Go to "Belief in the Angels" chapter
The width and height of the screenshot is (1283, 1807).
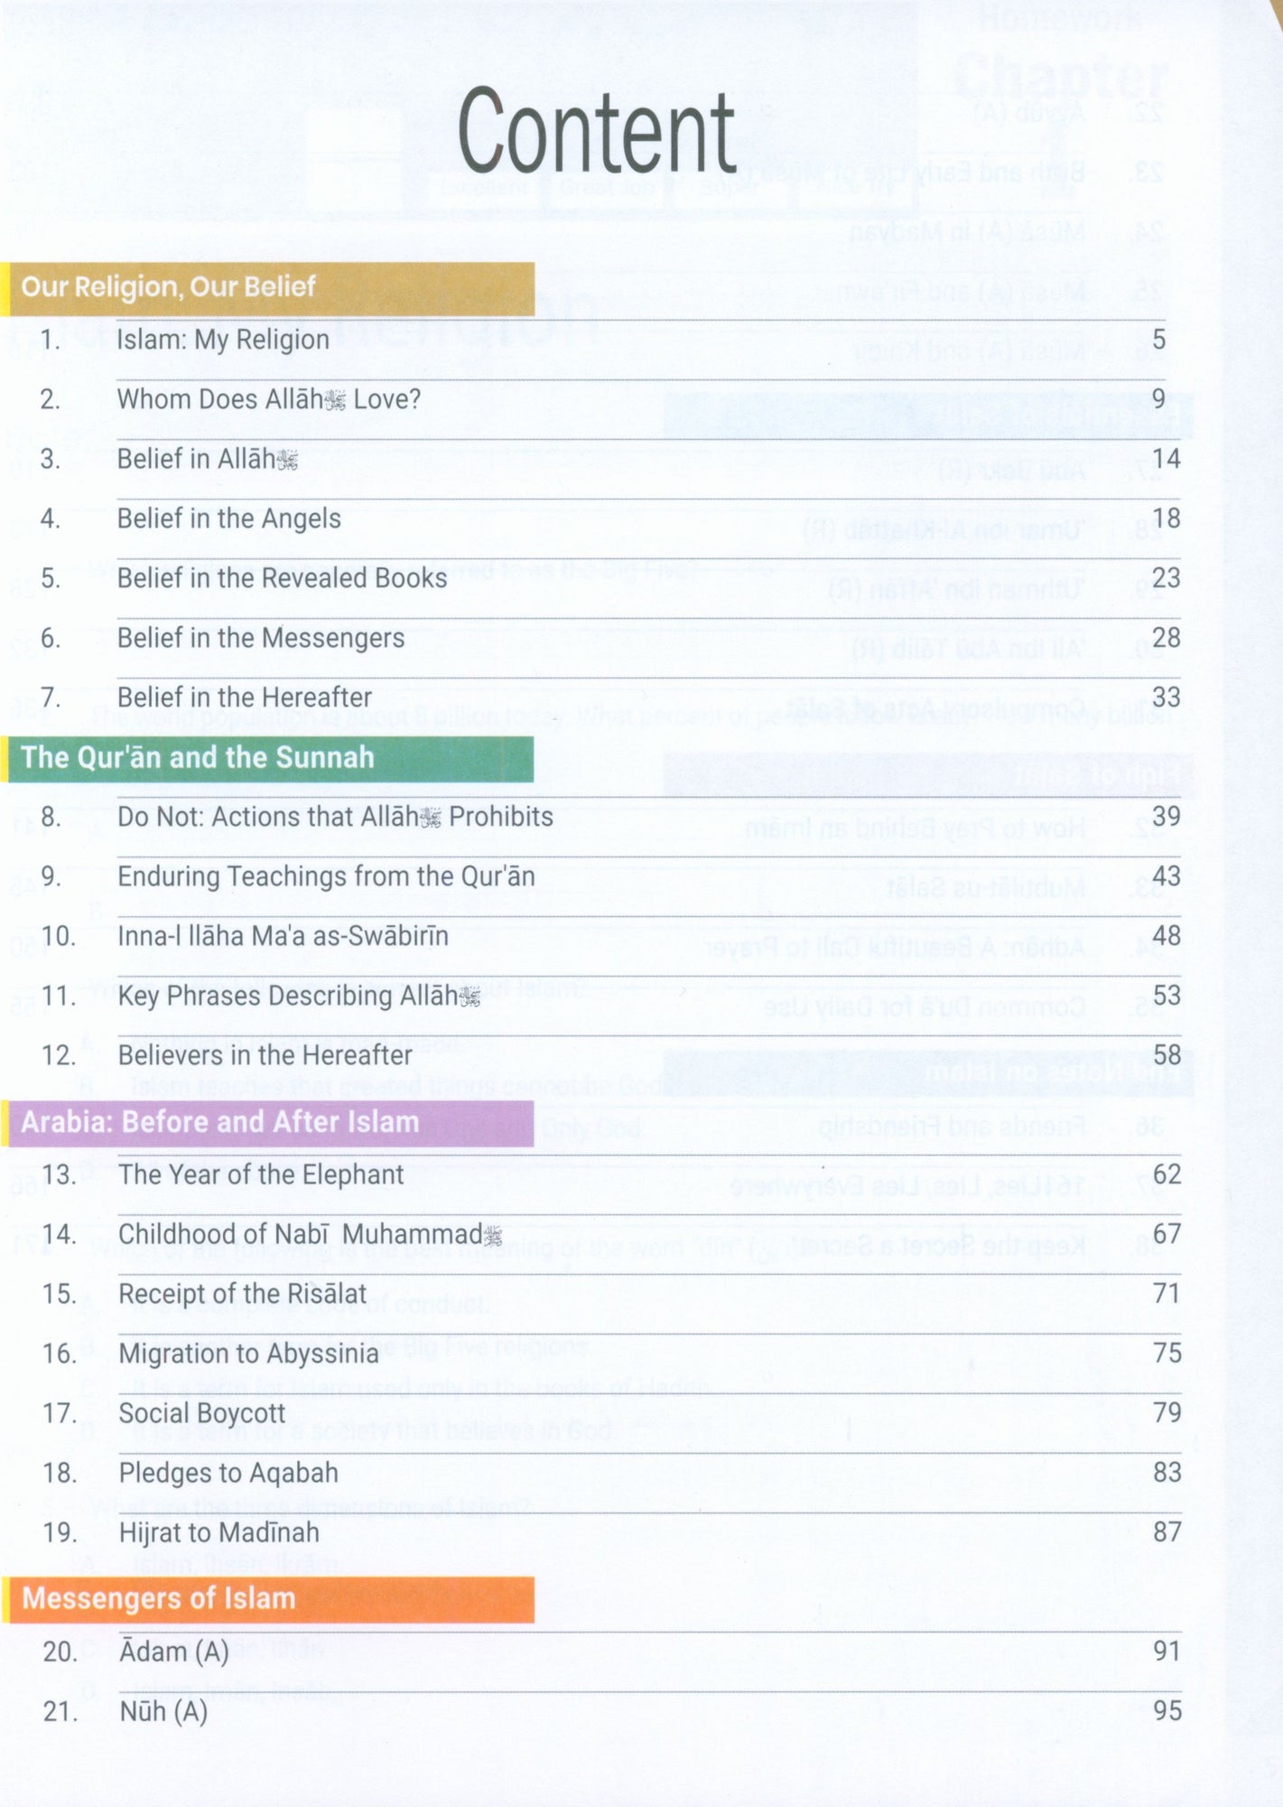pyautogui.click(x=229, y=519)
